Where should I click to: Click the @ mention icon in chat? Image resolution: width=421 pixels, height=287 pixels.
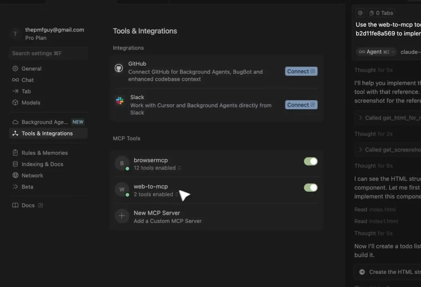pos(360,13)
